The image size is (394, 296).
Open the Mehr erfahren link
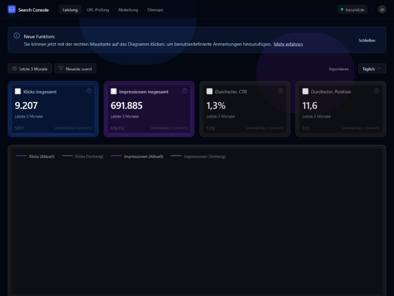(289, 44)
